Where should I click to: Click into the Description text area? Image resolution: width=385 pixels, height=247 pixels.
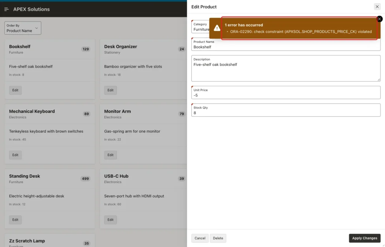[x=286, y=68]
